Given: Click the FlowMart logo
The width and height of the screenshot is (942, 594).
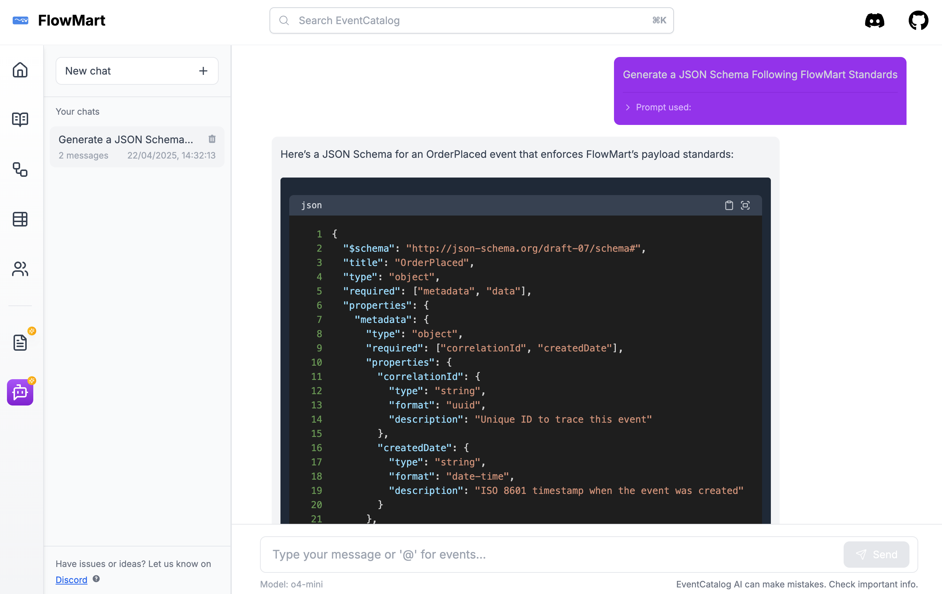Looking at the screenshot, I should [59, 20].
